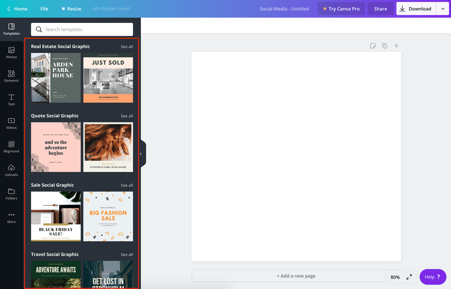Open the Uploads panel
This screenshot has height=289, width=451.
point(11,170)
